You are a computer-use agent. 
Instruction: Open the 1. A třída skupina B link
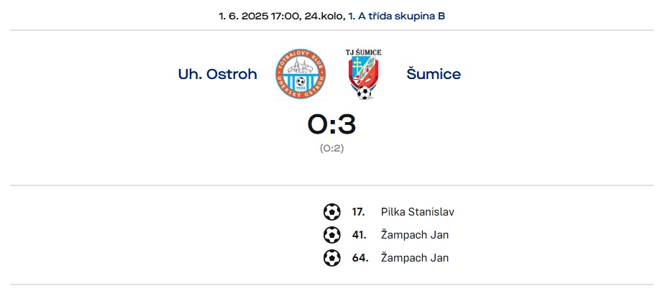tap(396, 17)
